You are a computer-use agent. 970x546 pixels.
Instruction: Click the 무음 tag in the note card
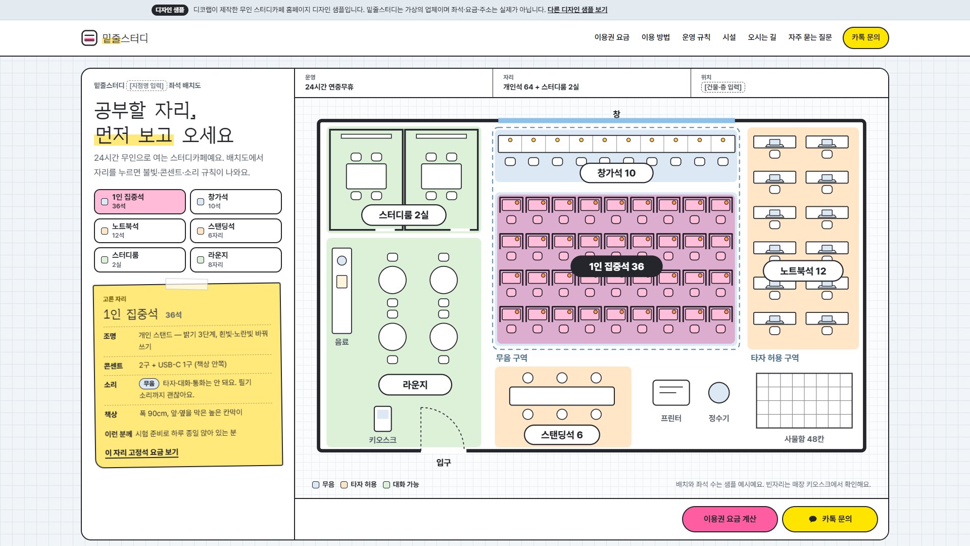[149, 384]
